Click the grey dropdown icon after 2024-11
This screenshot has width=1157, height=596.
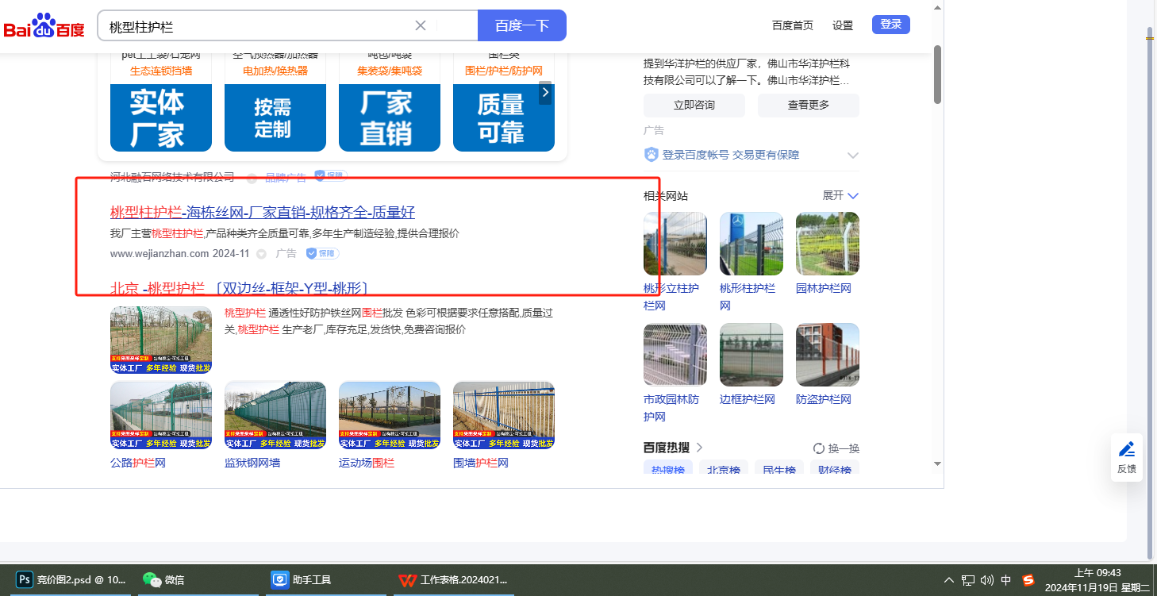click(261, 254)
